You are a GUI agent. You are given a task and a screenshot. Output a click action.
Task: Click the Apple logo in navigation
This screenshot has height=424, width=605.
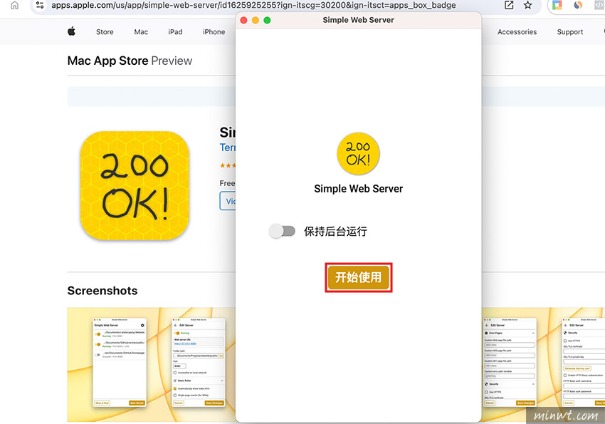tap(71, 31)
